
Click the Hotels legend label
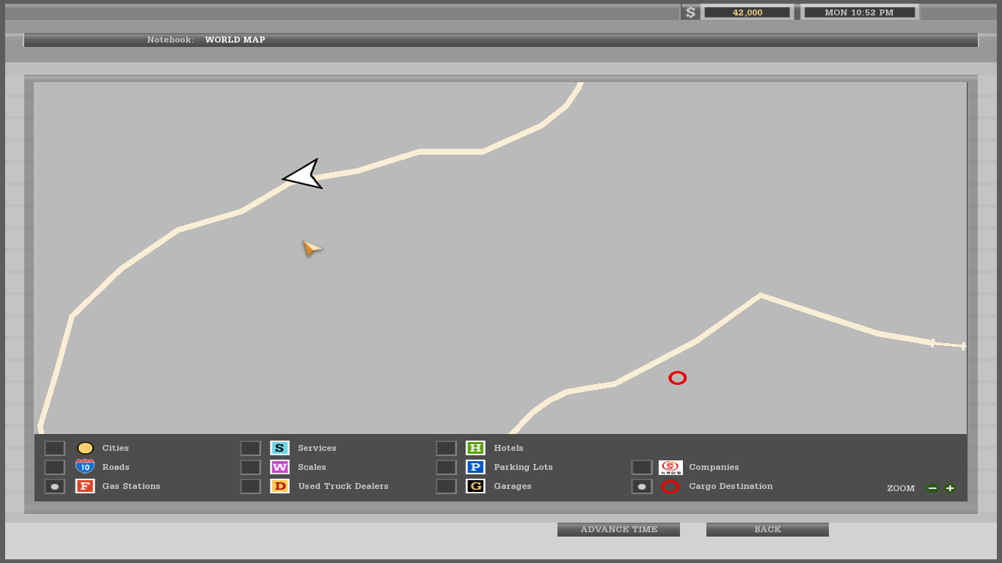pos(508,448)
